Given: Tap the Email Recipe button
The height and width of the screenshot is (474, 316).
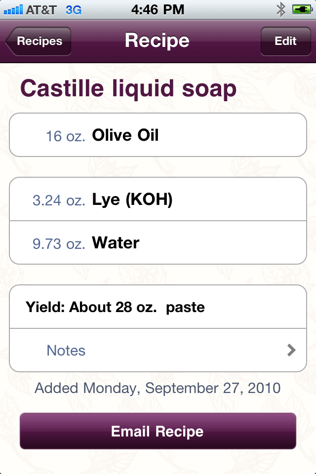Looking at the screenshot, I should tap(158, 431).
